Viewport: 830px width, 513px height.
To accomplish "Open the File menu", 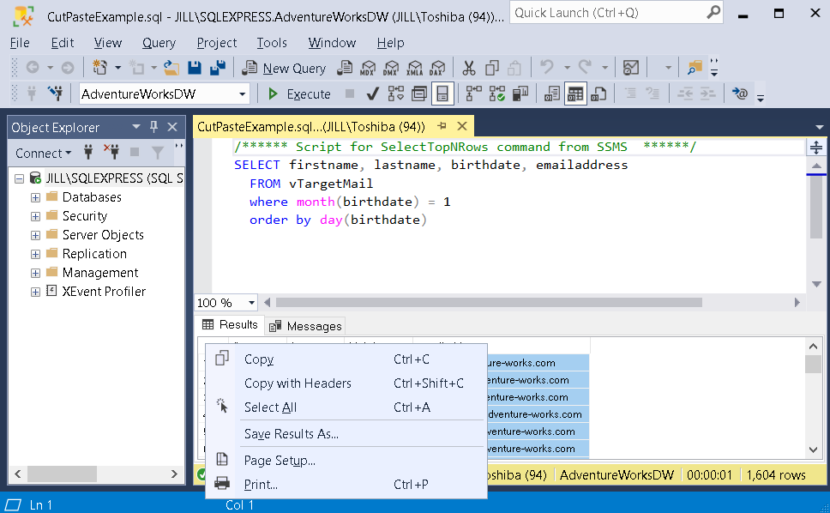I will [20, 43].
